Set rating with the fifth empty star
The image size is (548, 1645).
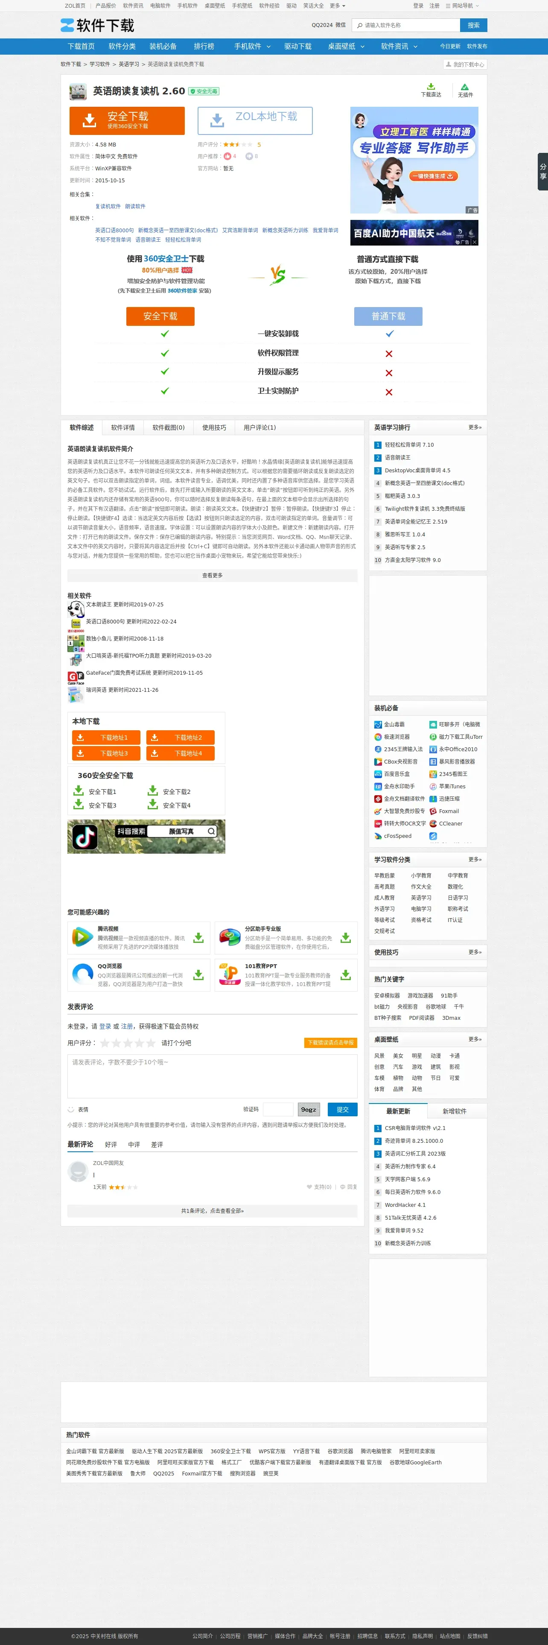pyautogui.click(x=151, y=1043)
